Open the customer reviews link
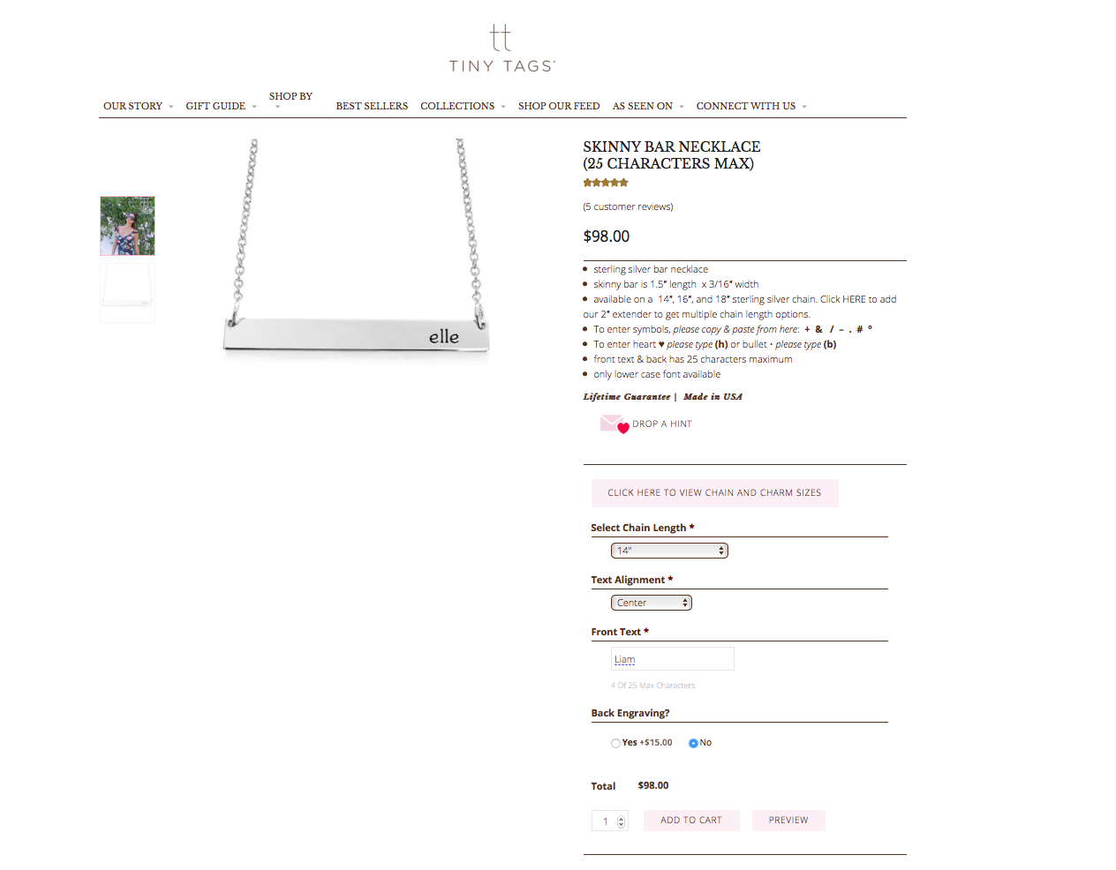 pos(628,206)
